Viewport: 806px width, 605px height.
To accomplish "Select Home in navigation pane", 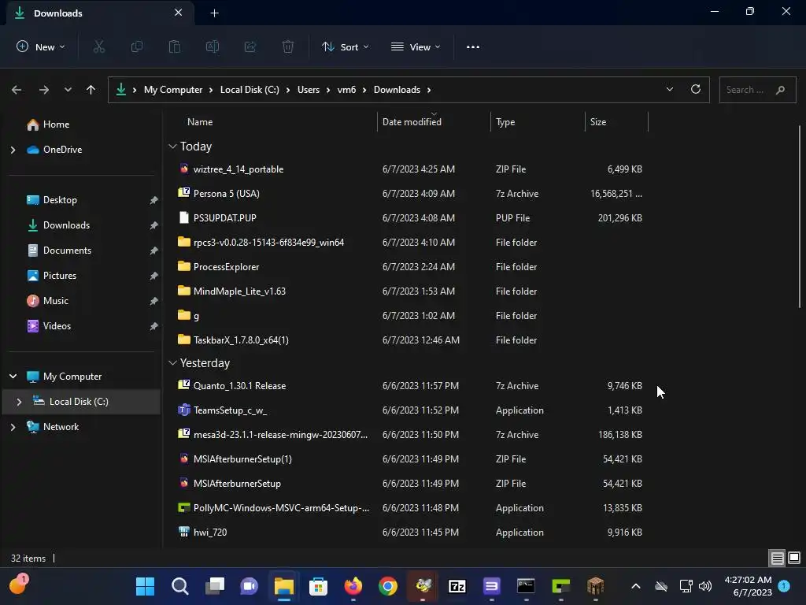I will (56, 124).
